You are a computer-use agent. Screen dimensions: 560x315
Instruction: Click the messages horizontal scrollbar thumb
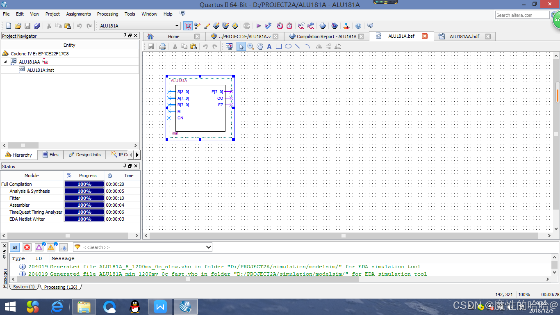click(188, 279)
